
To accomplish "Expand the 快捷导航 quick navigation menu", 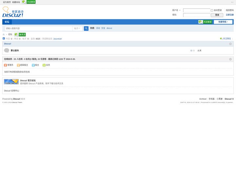I will click(223, 22).
